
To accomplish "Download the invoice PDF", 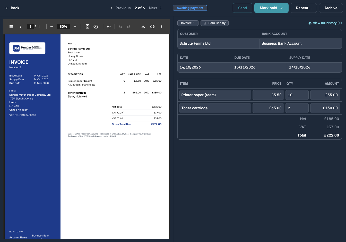I will tap(143, 26).
